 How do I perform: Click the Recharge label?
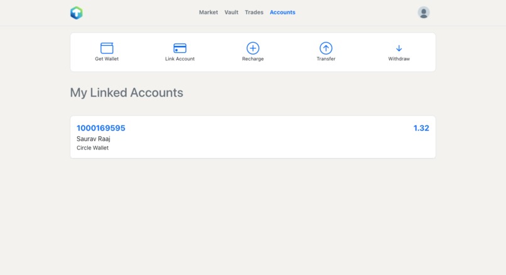(x=253, y=59)
